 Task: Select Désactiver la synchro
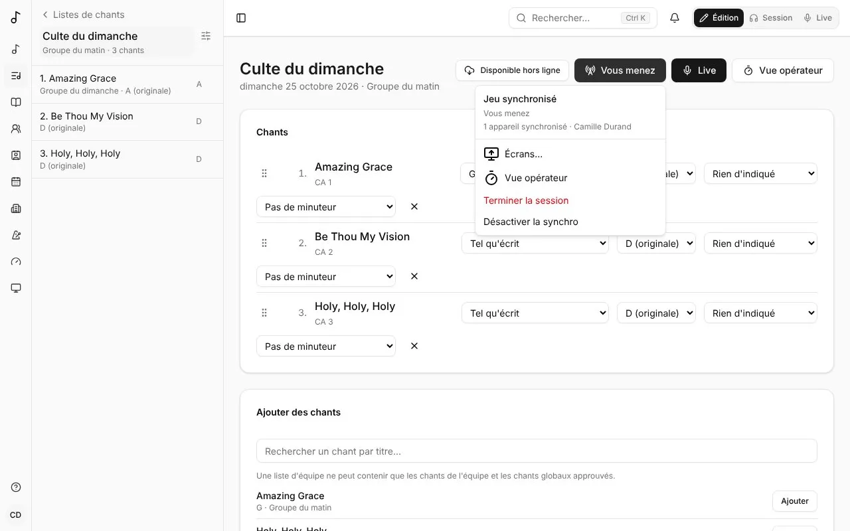click(x=570, y=222)
